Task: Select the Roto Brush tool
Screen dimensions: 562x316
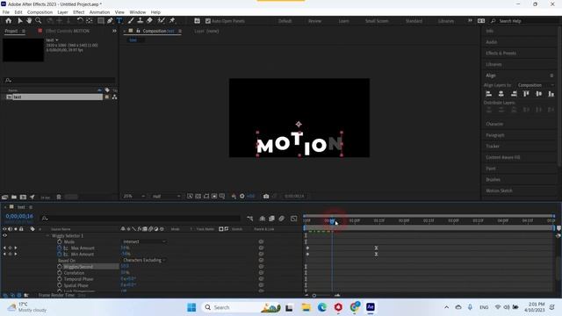Action: pos(162,21)
